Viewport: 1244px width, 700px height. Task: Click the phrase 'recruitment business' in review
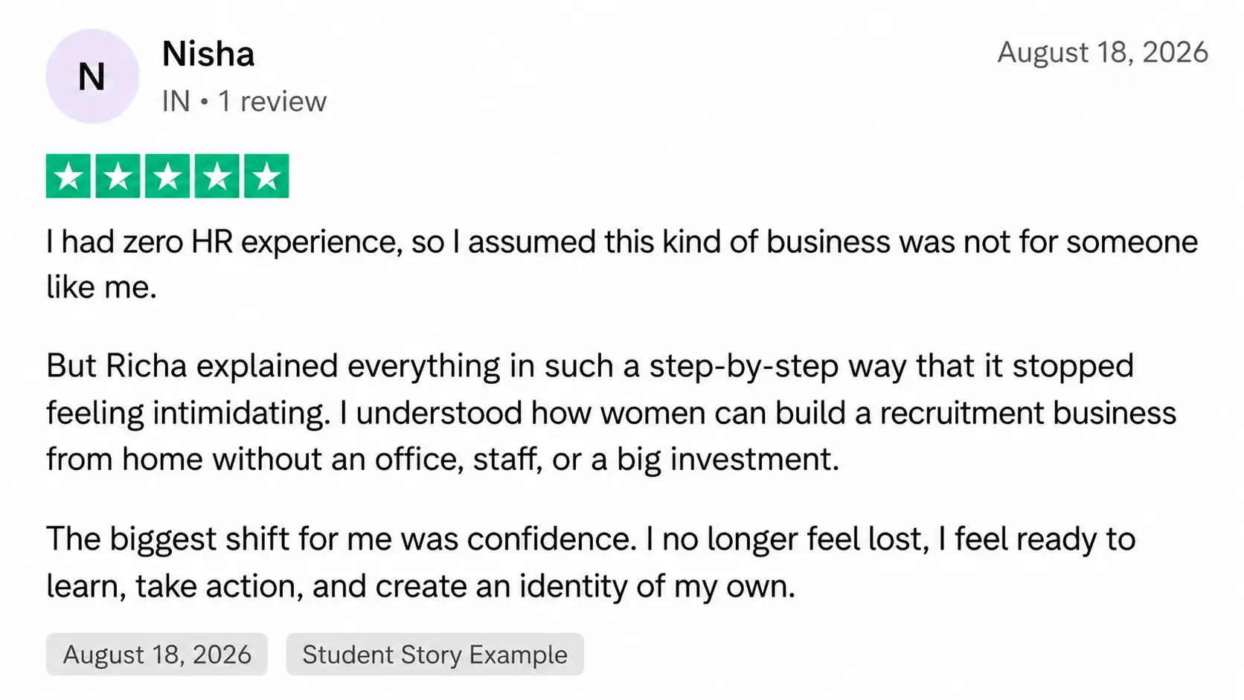coord(1028,413)
